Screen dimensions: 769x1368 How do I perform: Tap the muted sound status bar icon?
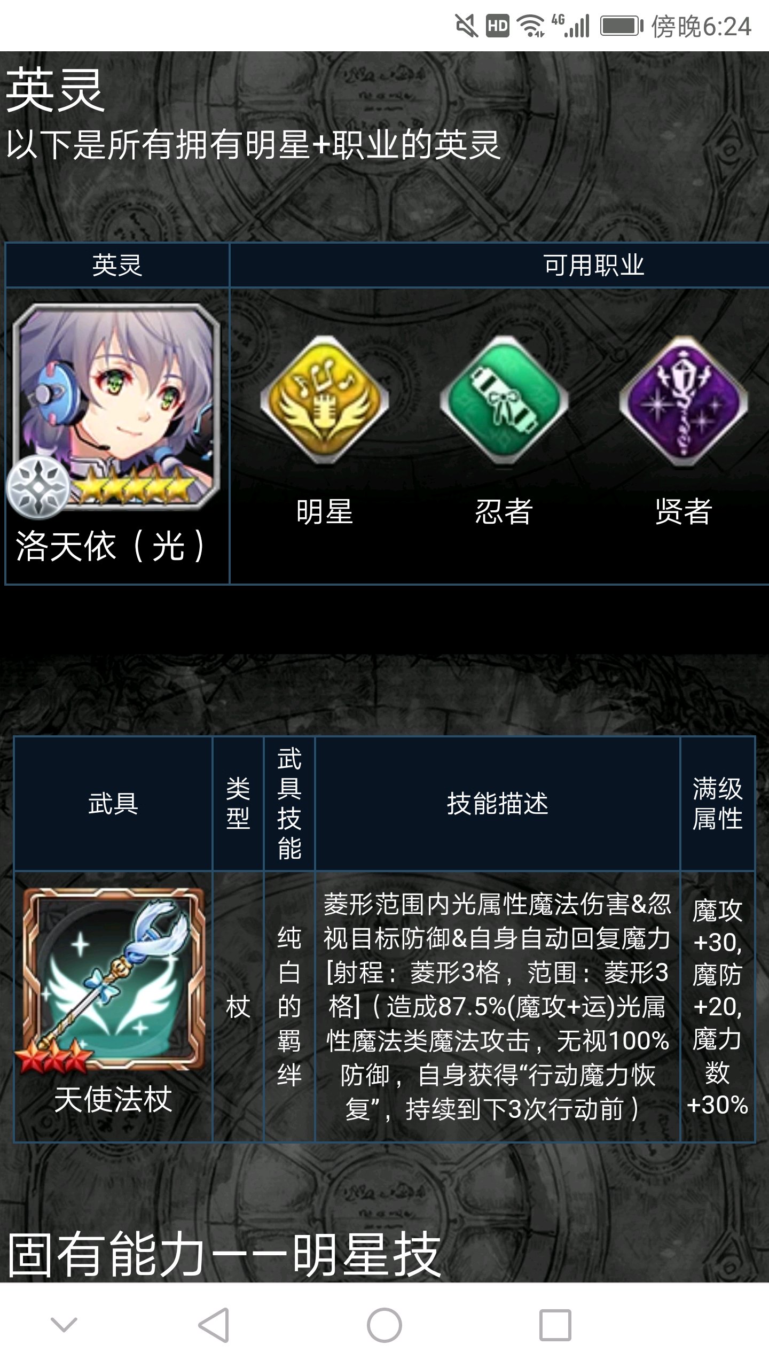click(466, 26)
